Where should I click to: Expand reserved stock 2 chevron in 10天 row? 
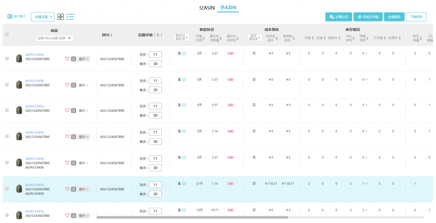pos(367,210)
